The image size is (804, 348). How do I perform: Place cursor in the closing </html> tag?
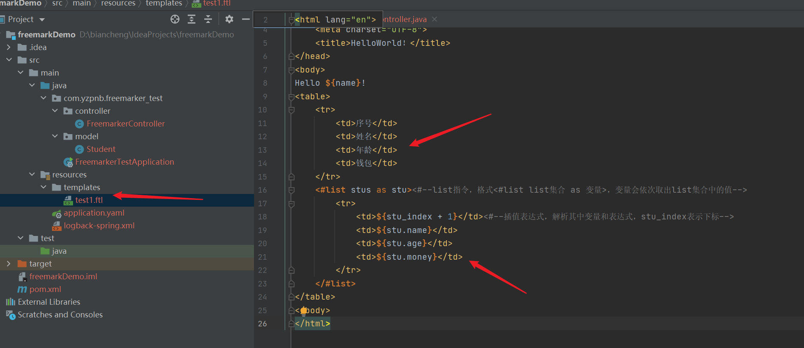pyautogui.click(x=313, y=323)
